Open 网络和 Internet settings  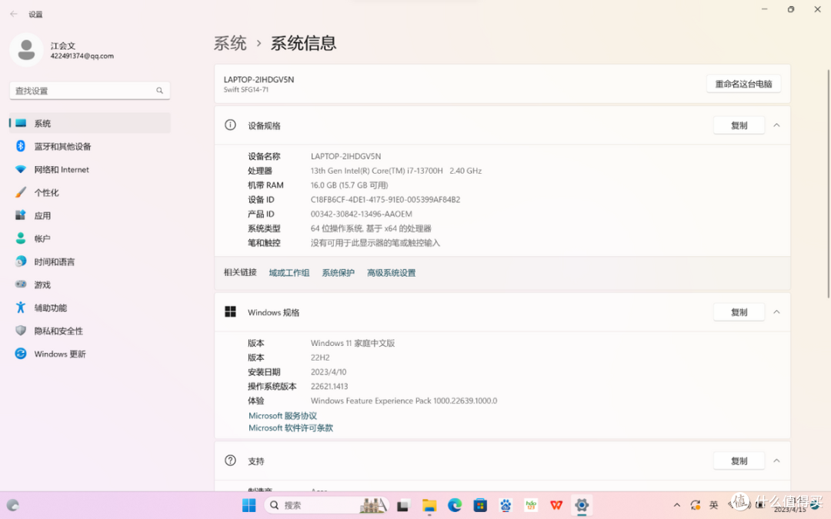(89, 169)
